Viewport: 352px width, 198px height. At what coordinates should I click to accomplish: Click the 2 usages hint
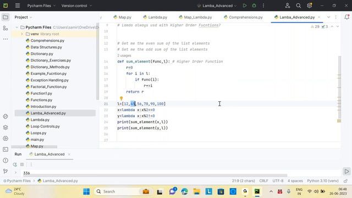(124, 56)
